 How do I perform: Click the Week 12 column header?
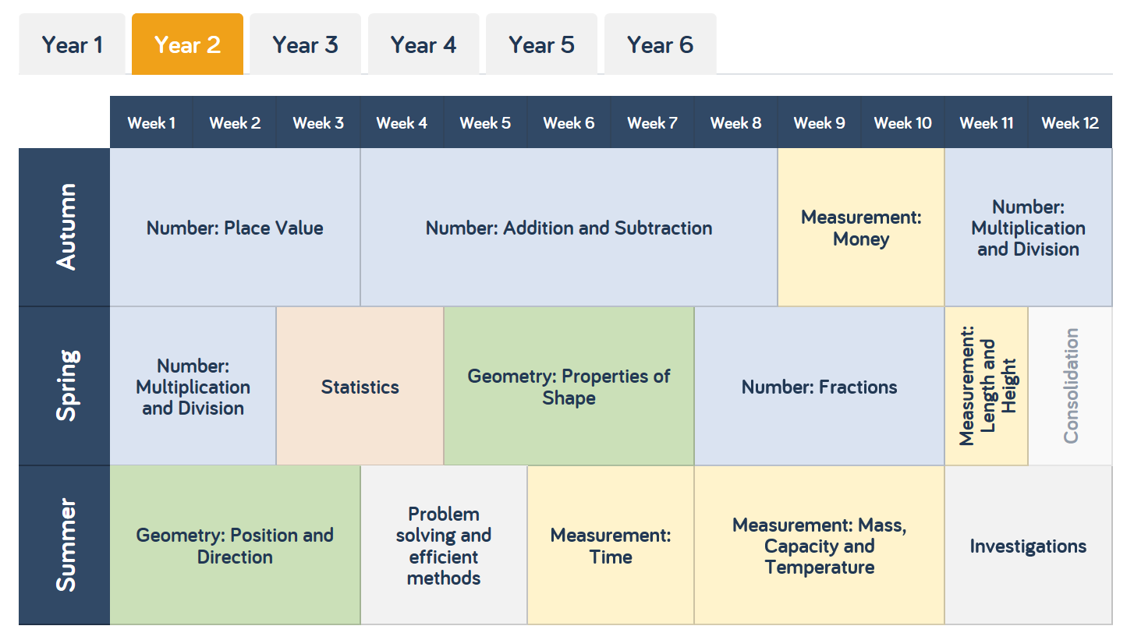click(x=1069, y=122)
